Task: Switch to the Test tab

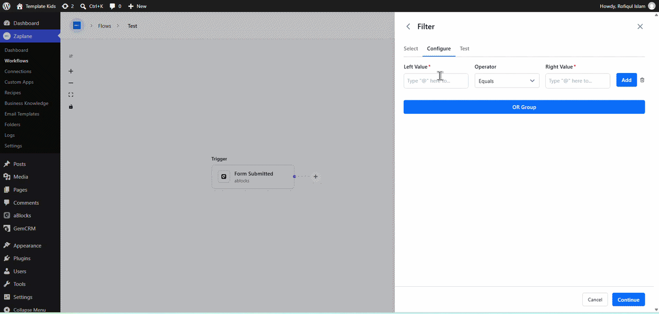Action: point(464,48)
